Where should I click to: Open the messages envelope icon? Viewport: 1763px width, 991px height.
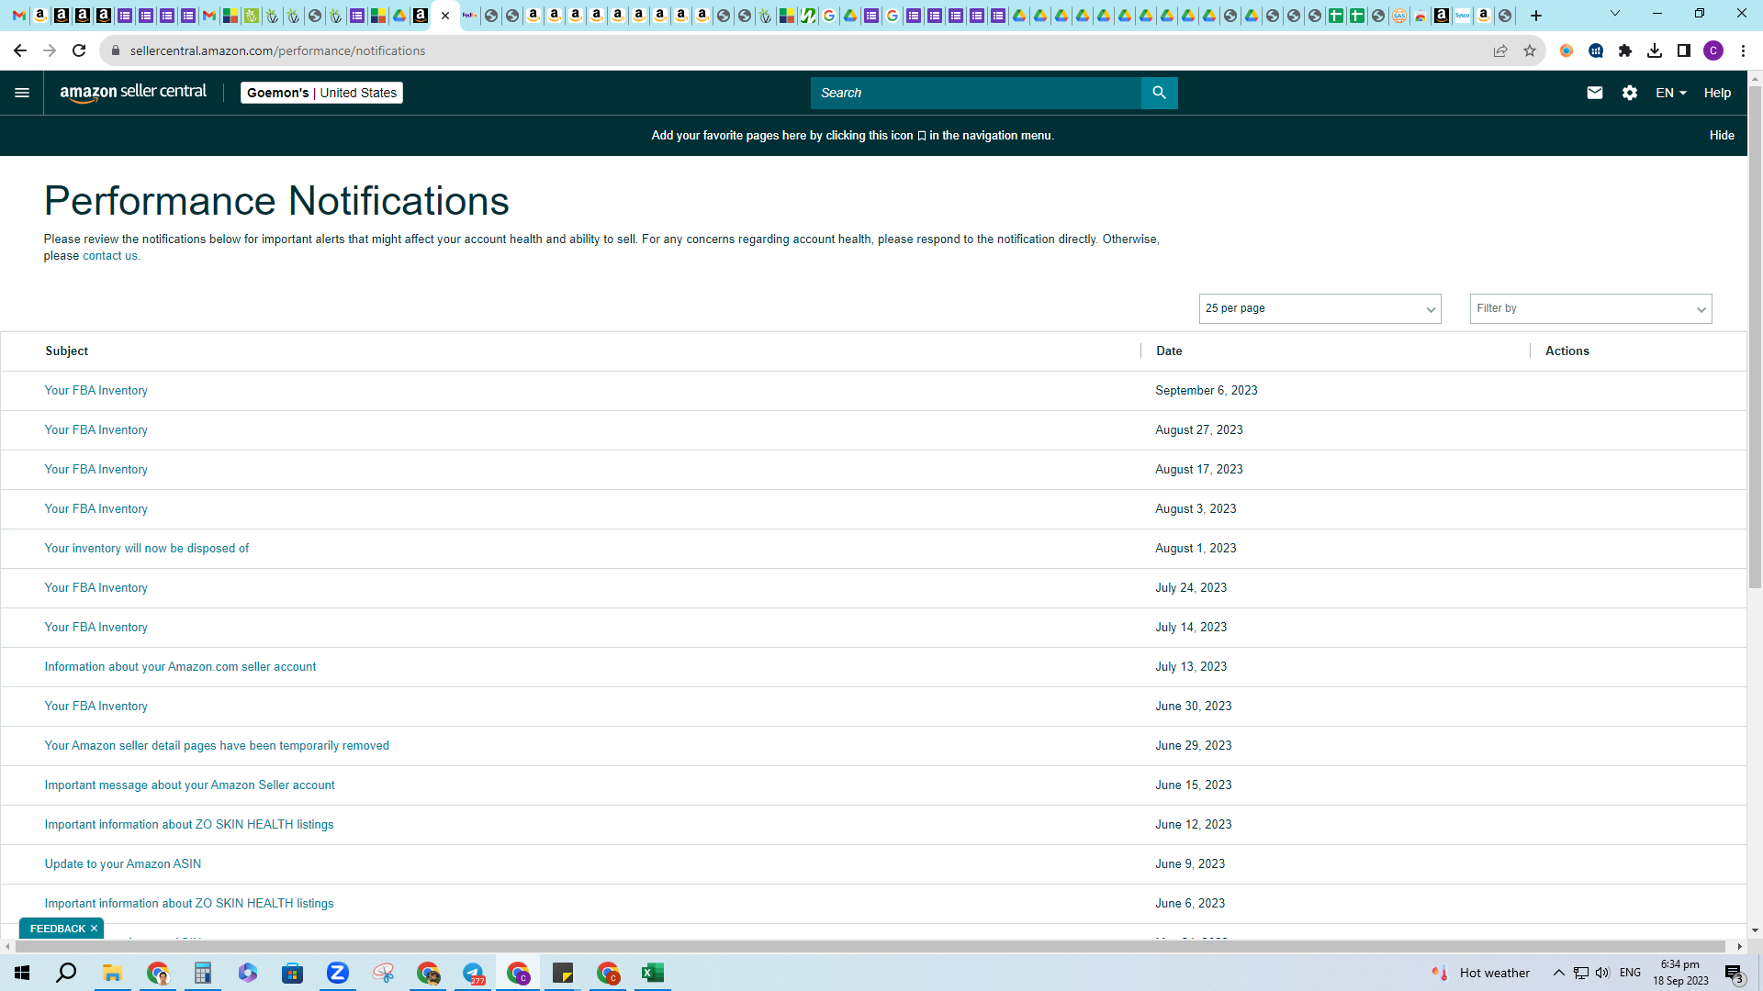[1595, 93]
